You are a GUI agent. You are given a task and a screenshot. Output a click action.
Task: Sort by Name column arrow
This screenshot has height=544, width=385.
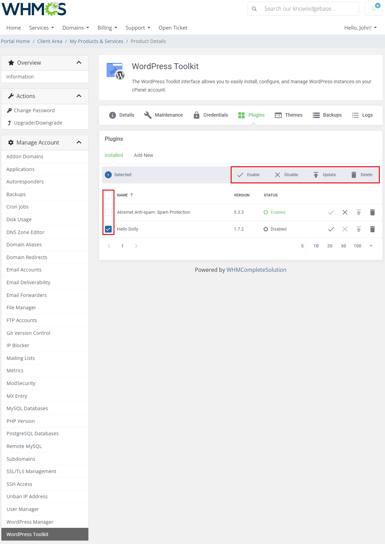132,195
